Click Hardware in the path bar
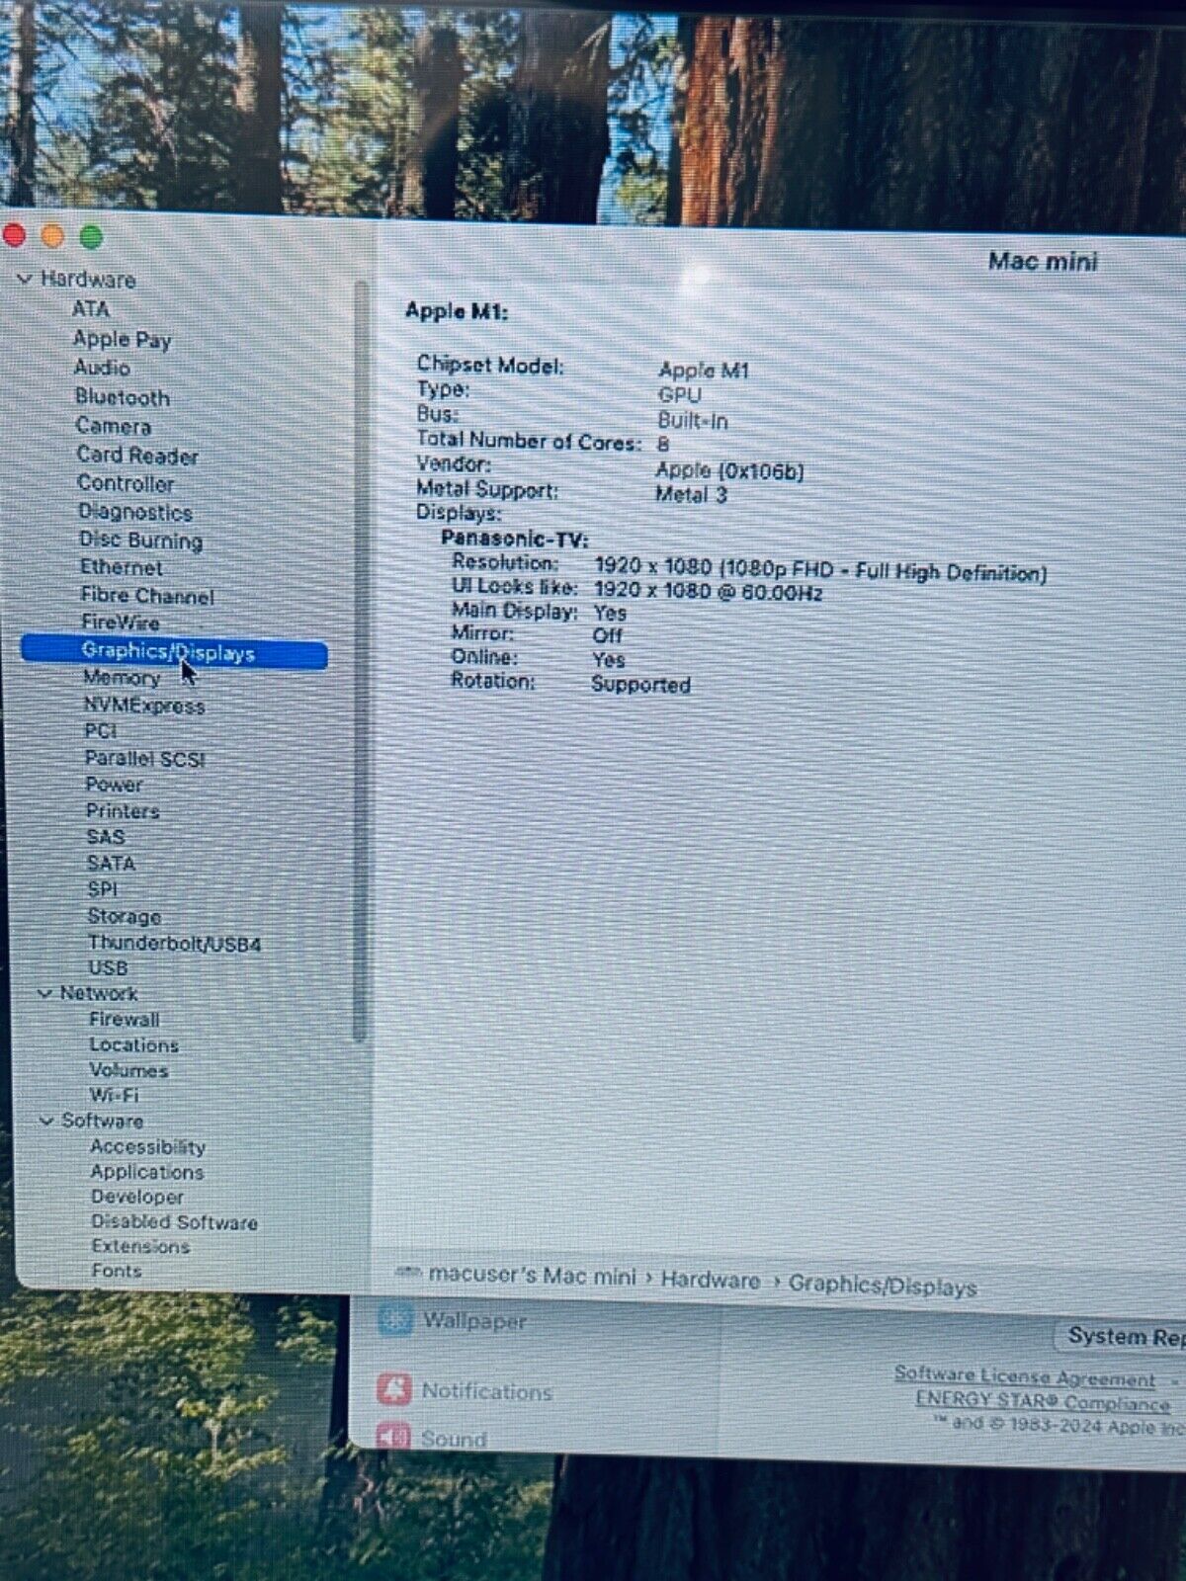The height and width of the screenshot is (1581, 1186). pos(711,1281)
